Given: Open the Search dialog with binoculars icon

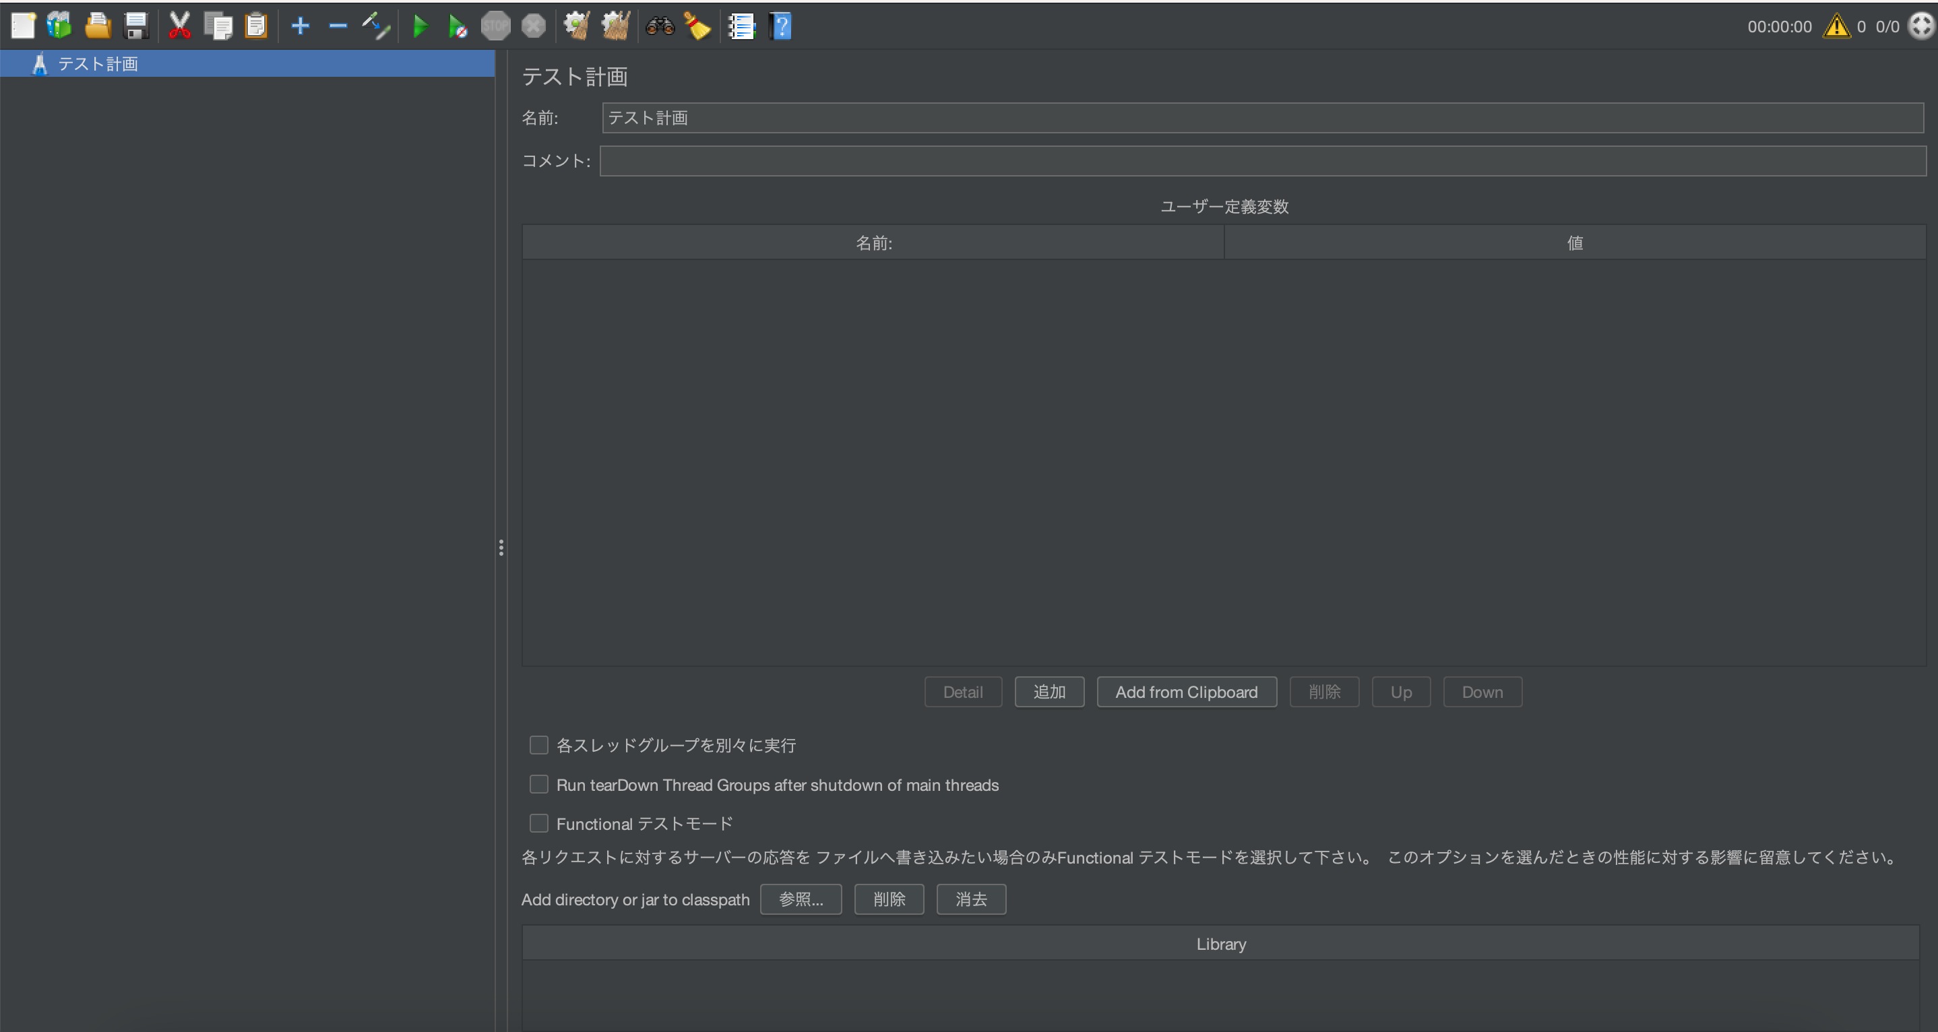Looking at the screenshot, I should tap(658, 25).
